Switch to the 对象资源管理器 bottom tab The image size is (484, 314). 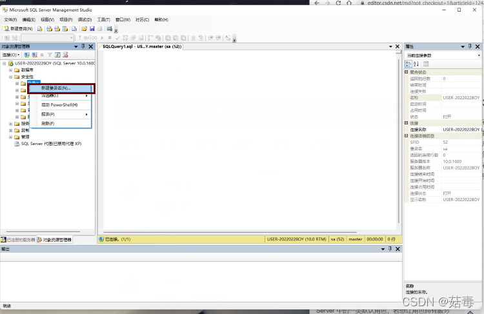pyautogui.click(x=55, y=240)
